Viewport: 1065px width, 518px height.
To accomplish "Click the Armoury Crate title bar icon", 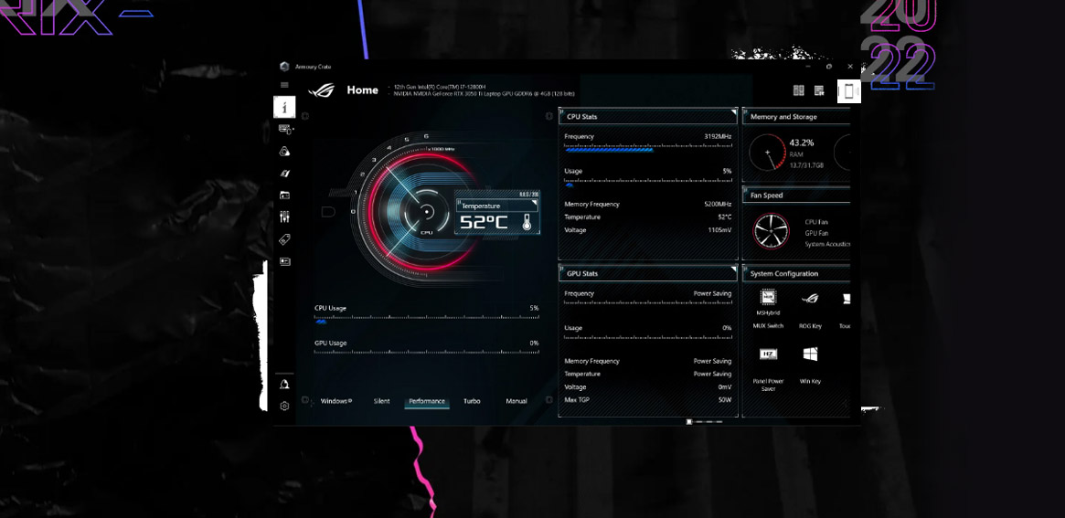I will (284, 67).
